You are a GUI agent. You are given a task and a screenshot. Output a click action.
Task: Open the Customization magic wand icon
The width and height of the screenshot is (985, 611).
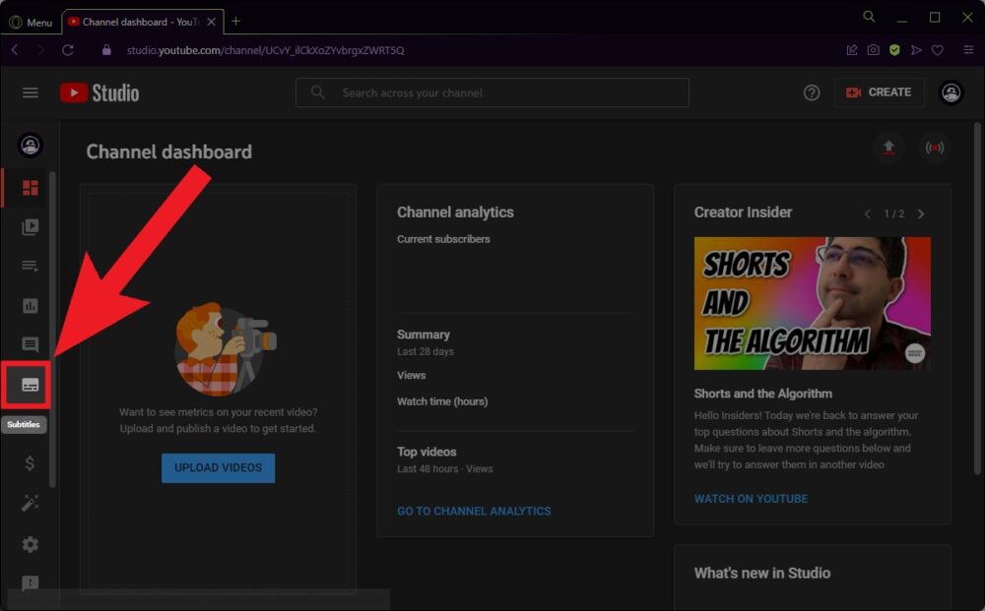(30, 504)
